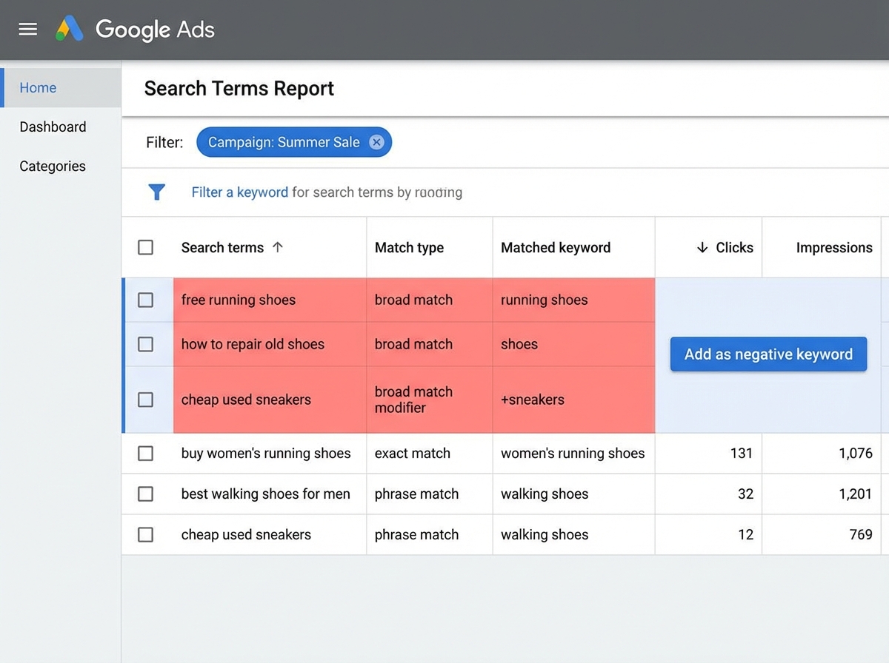Click the blue filter funnel icon
889x663 pixels.
pos(156,192)
